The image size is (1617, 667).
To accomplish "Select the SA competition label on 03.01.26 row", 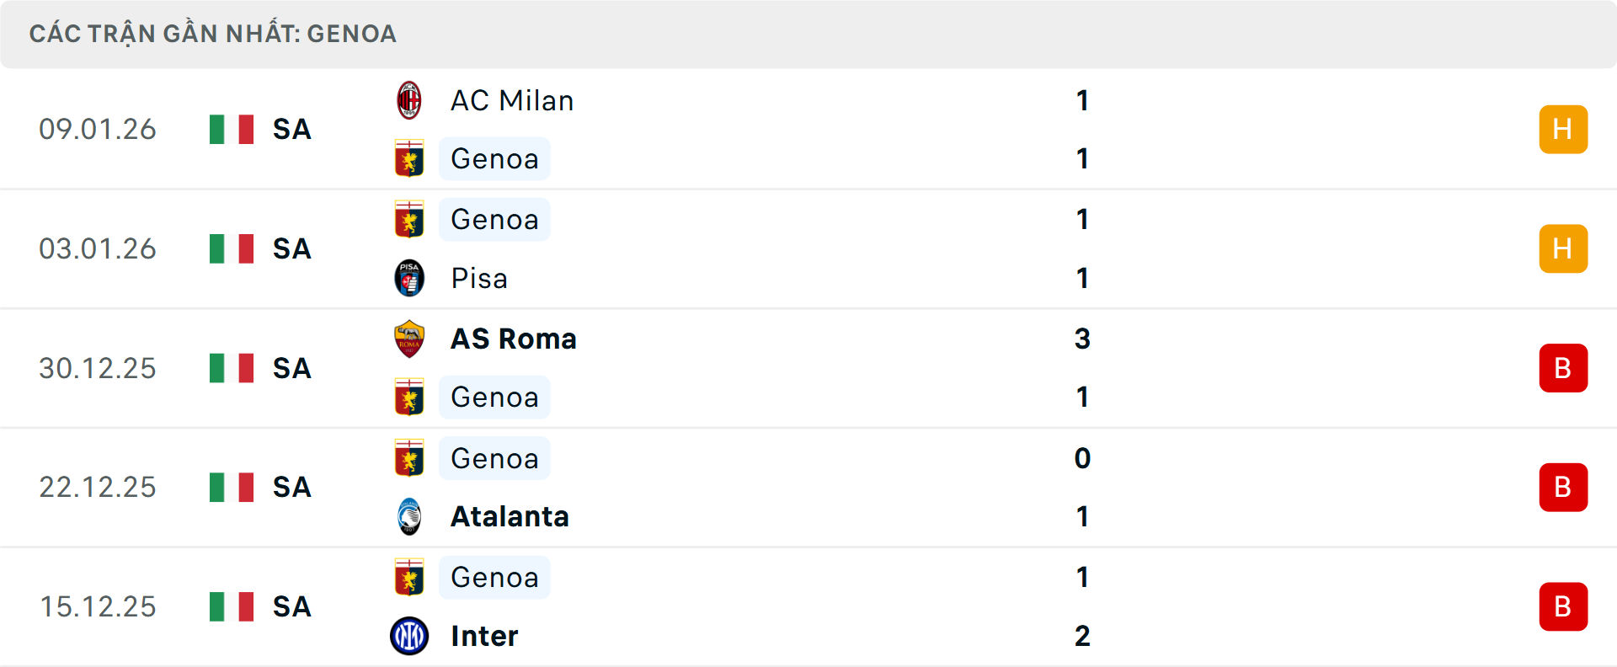I will click(x=291, y=248).
